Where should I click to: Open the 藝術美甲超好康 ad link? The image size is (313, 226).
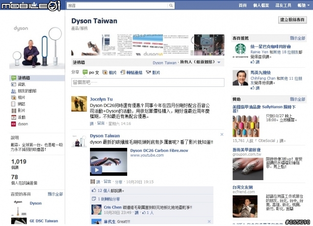pyautogui.click(x=246, y=150)
